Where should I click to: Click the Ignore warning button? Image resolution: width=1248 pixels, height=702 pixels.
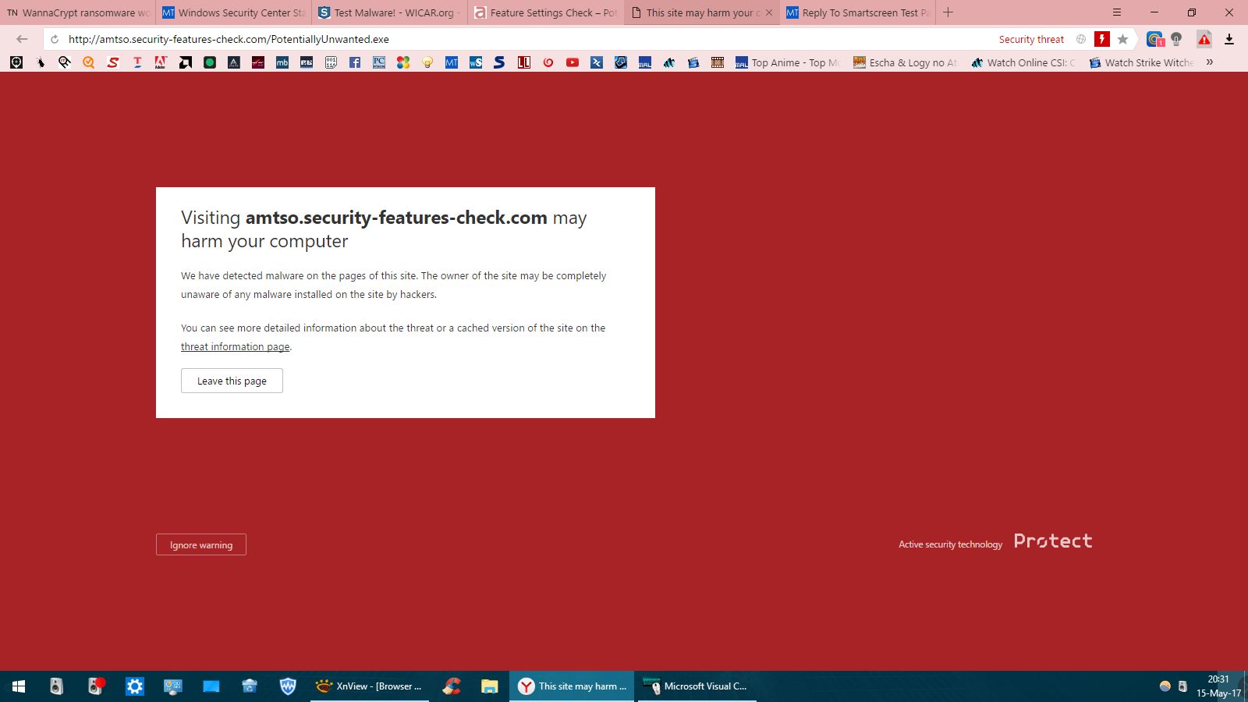point(201,544)
